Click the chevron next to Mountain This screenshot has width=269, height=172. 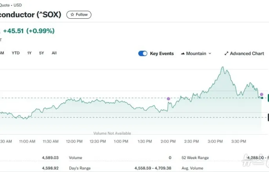coord(210,54)
